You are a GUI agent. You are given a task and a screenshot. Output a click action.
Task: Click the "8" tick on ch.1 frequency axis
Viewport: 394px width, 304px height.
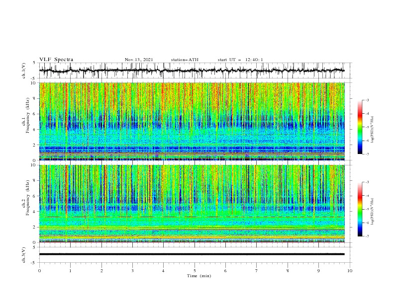(35, 98)
